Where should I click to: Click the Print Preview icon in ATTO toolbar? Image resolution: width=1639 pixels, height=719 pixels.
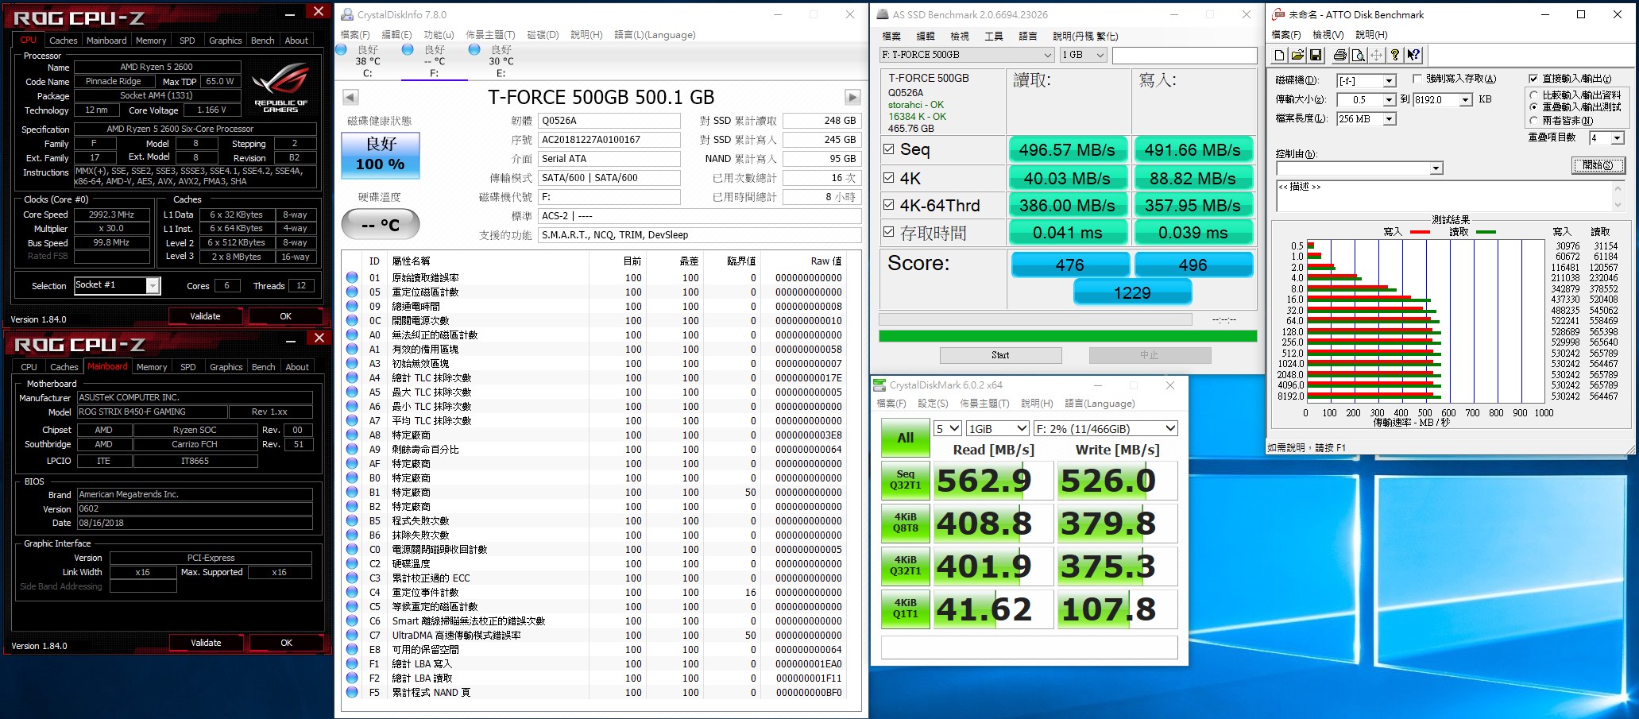pos(1359,55)
